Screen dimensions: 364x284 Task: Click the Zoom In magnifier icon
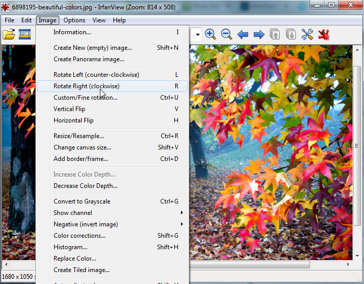[210, 34]
